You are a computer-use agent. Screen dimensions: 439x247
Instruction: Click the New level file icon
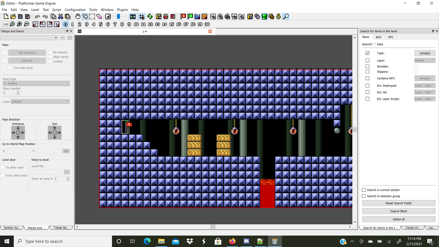click(x=6, y=16)
